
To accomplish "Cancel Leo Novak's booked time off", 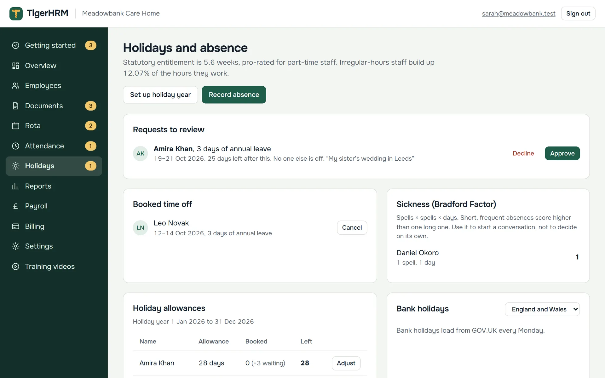I will point(352,228).
